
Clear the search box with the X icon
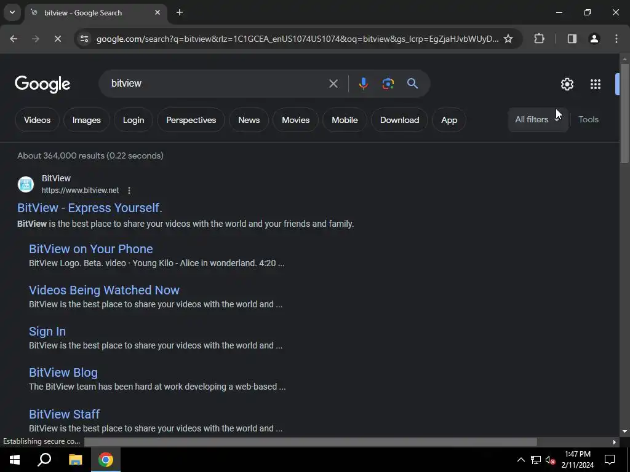pyautogui.click(x=333, y=84)
